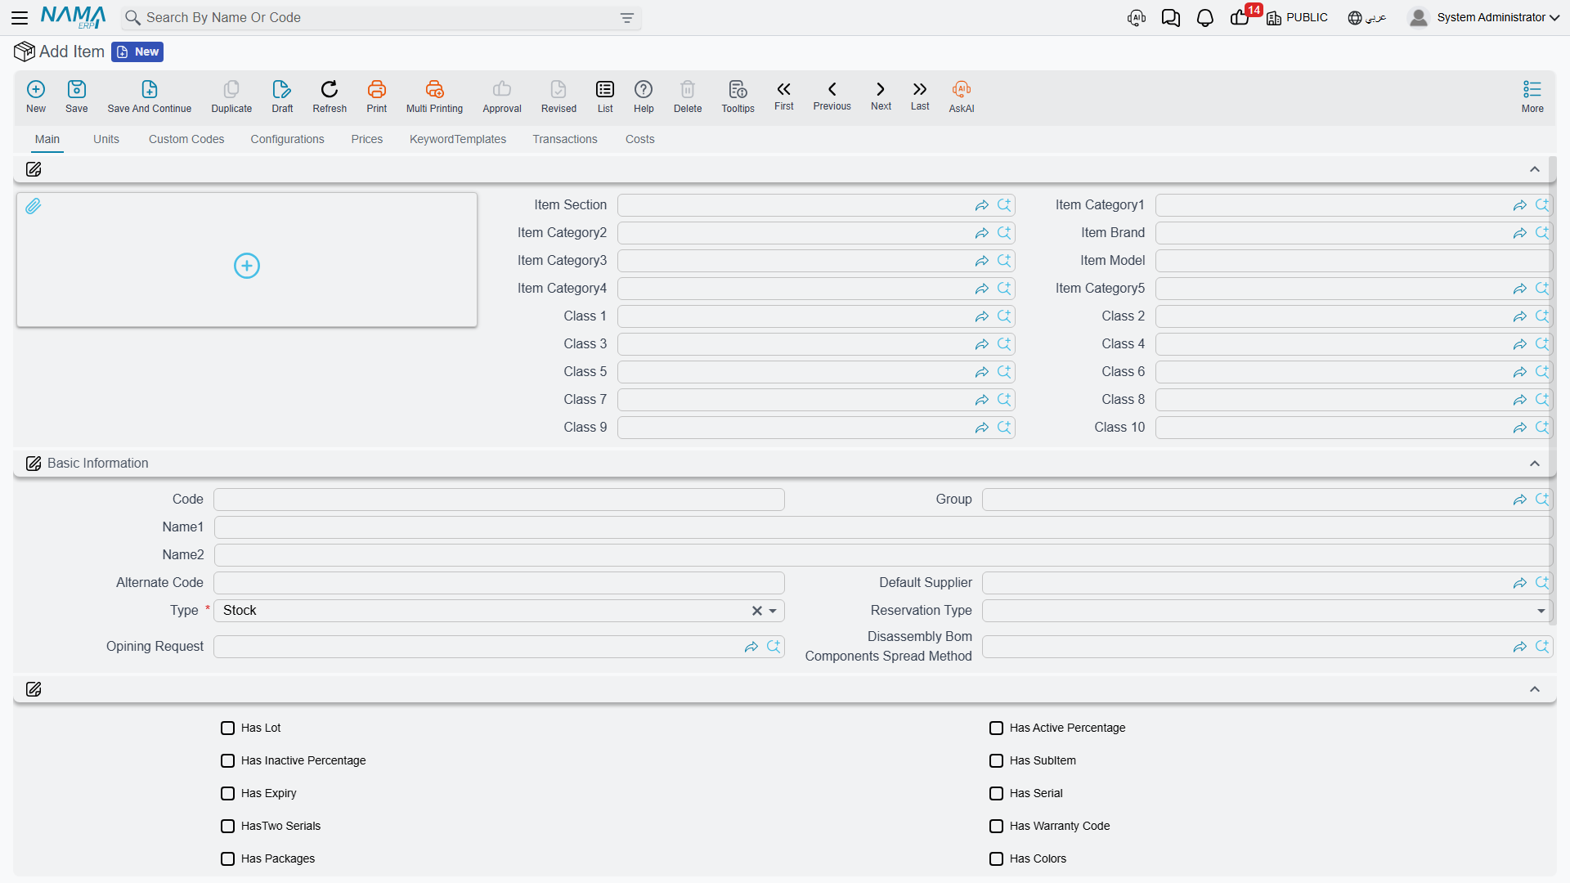The width and height of the screenshot is (1570, 883).
Task: Enable Has SubItem checkbox
Action: coord(996,760)
